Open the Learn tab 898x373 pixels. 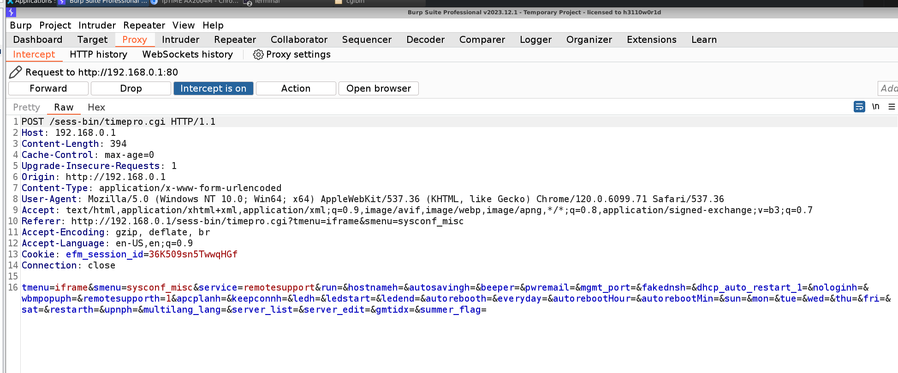pyautogui.click(x=704, y=40)
